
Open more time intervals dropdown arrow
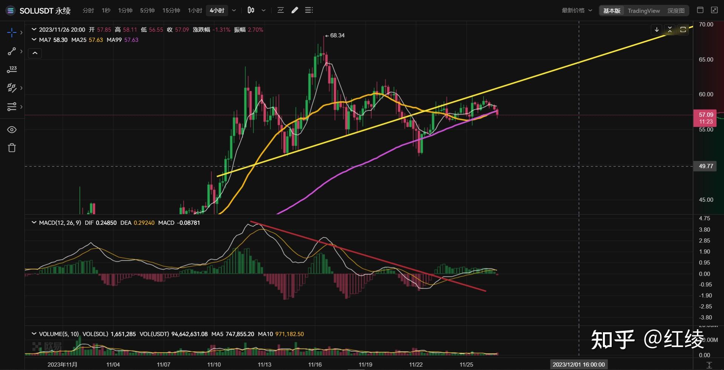coord(234,11)
